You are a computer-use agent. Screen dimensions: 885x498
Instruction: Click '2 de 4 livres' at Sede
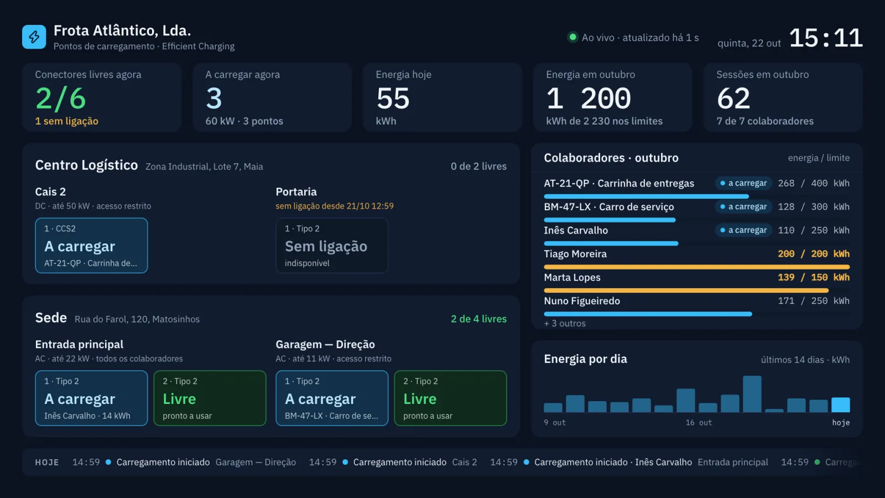[x=478, y=319]
